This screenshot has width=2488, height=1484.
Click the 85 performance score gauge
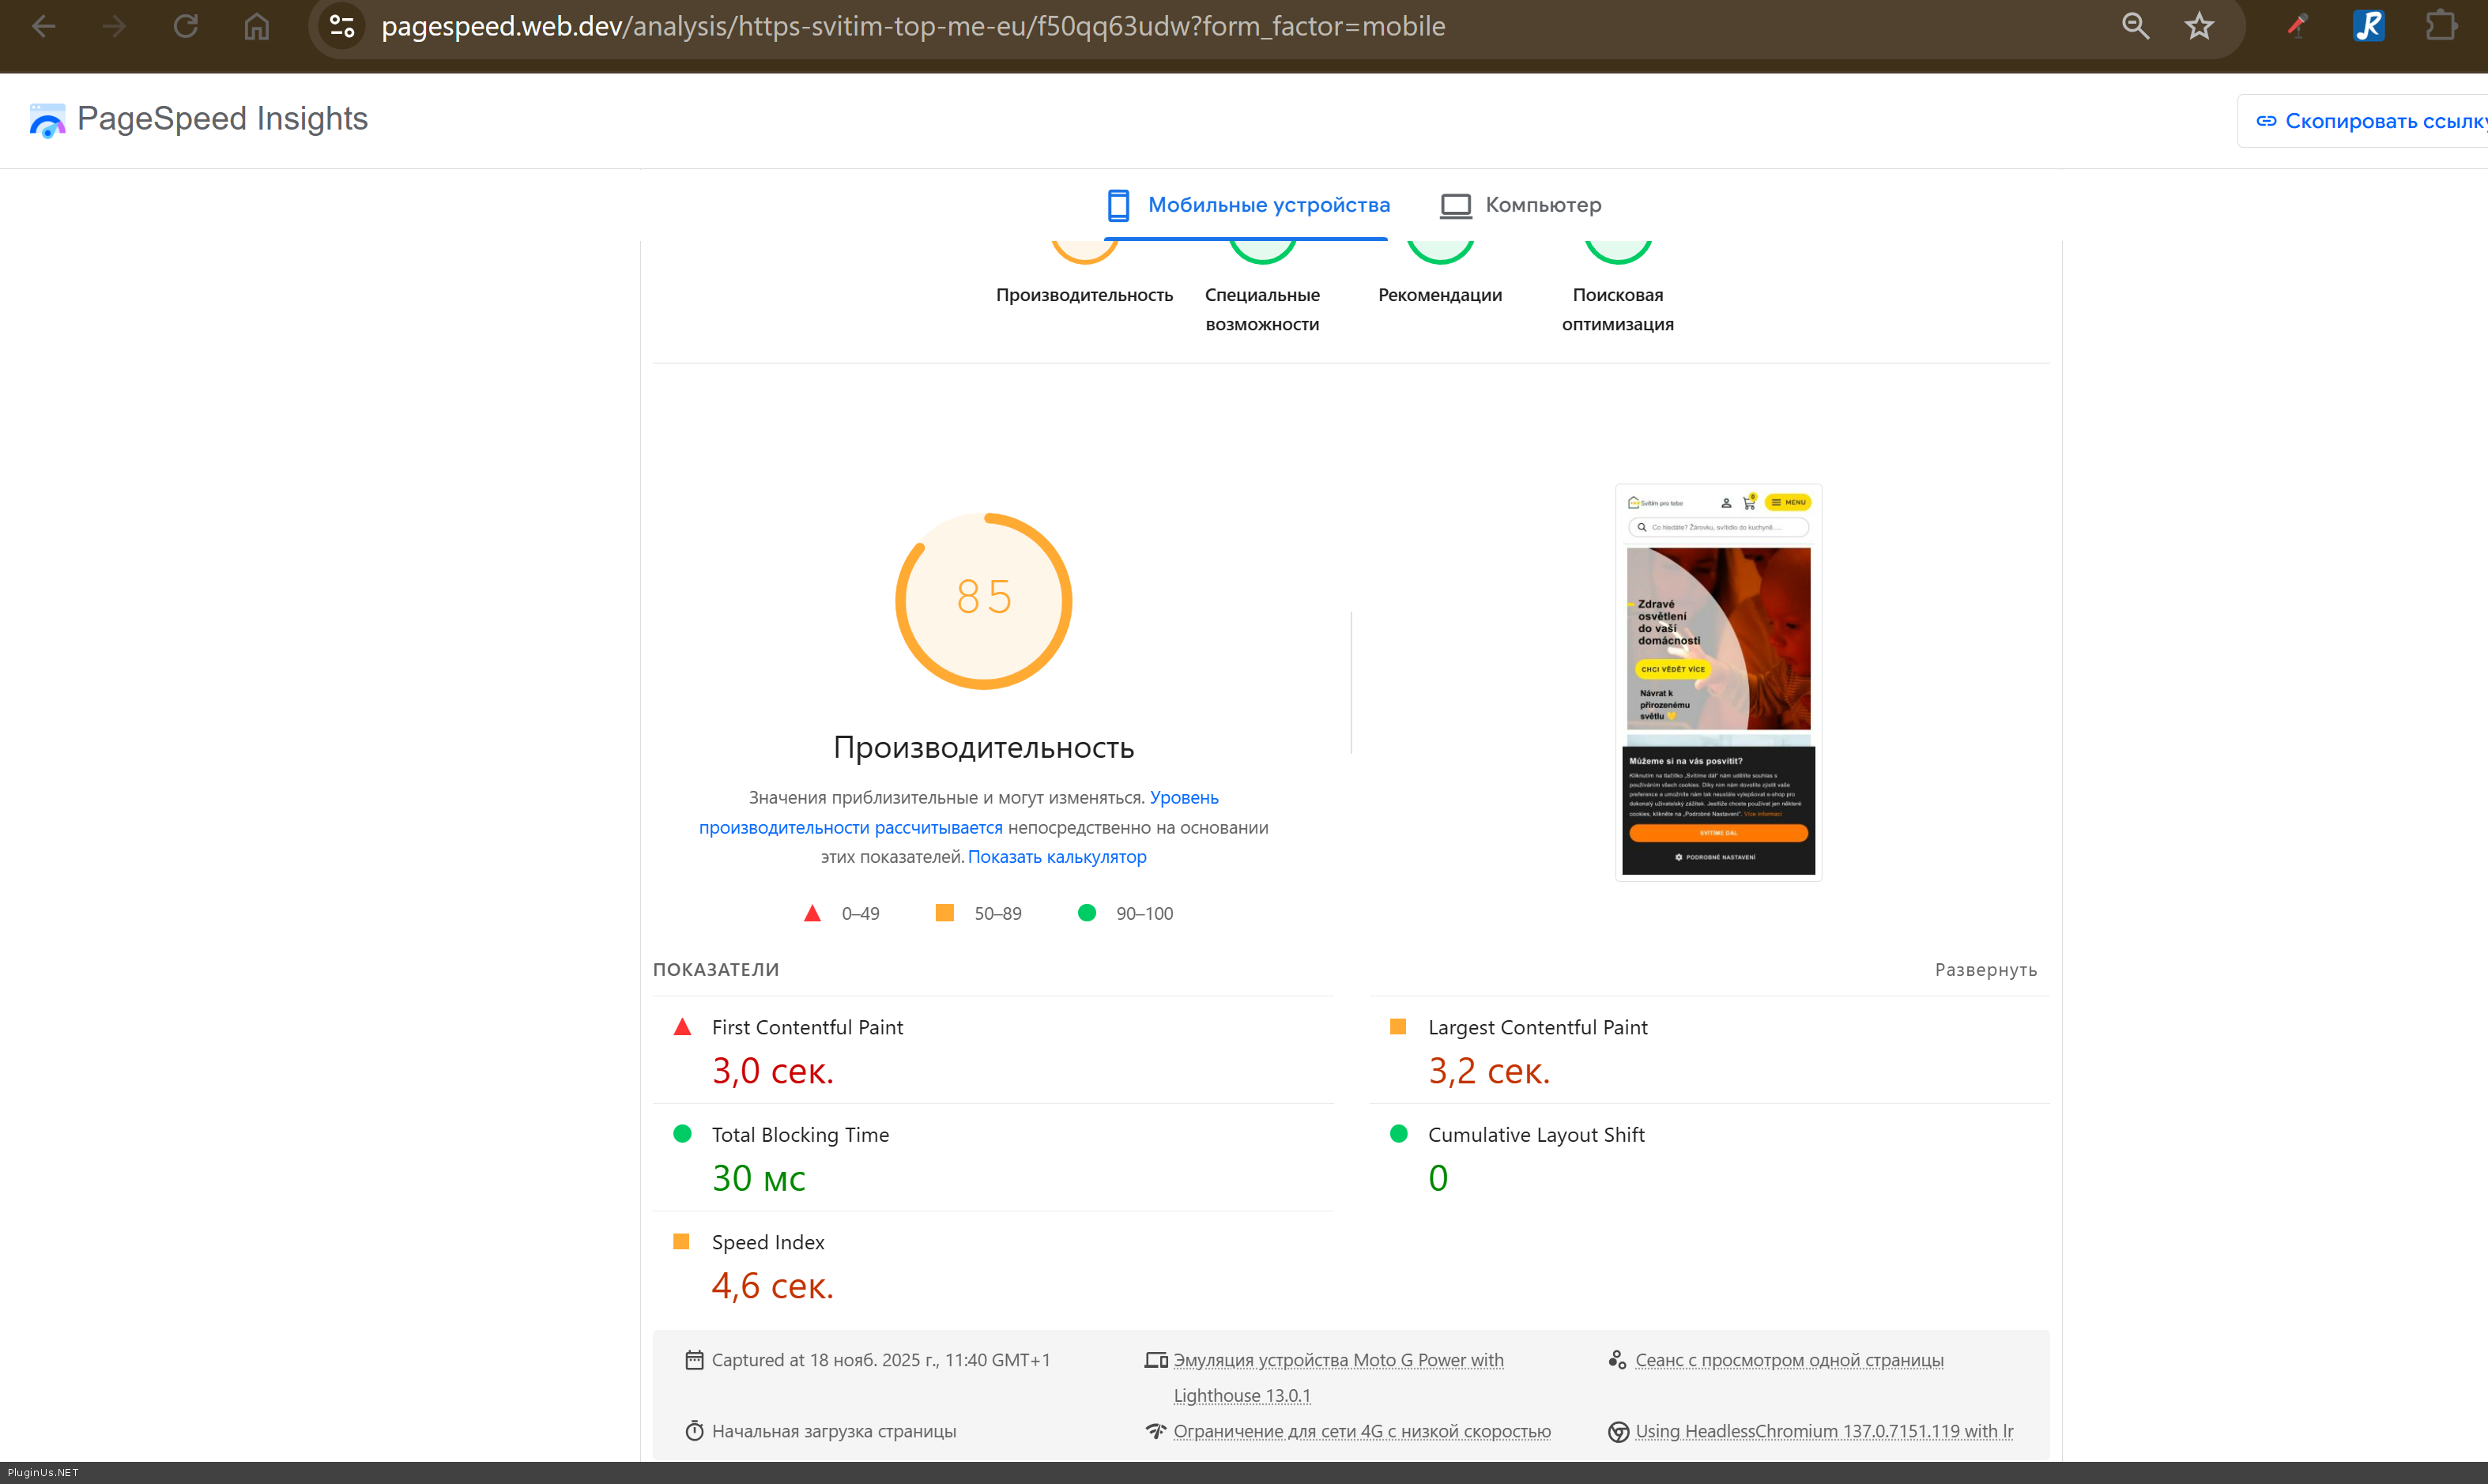coord(983,600)
